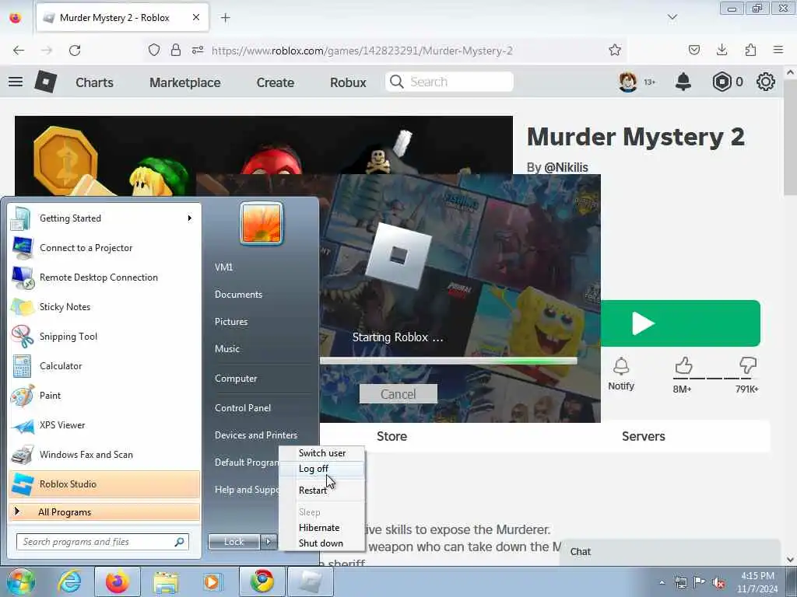
Task: Open the Roblox notifications bell
Action: tap(683, 81)
